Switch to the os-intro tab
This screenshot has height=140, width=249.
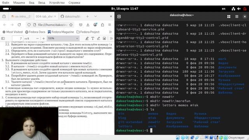[x=21, y=16]
